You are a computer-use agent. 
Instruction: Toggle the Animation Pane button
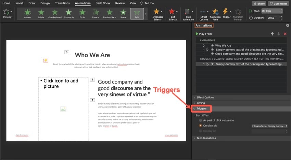[x=215, y=14]
